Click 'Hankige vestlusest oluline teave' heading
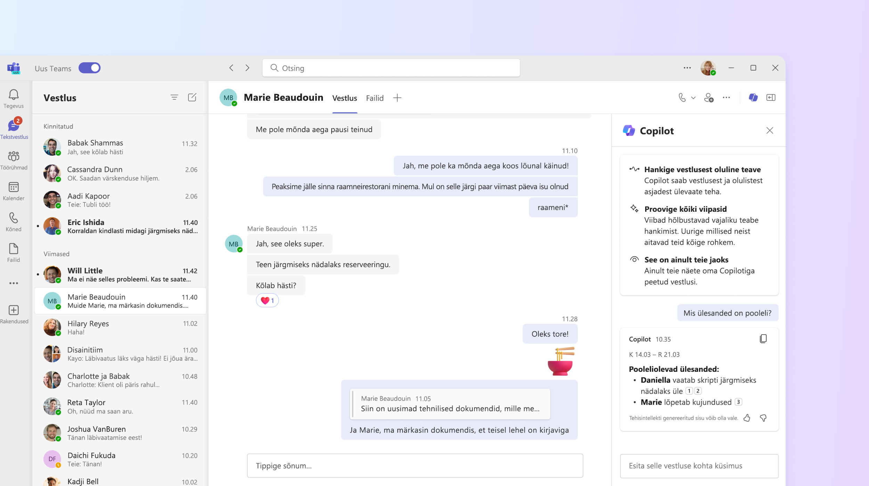The width and height of the screenshot is (869, 486). [702, 169]
